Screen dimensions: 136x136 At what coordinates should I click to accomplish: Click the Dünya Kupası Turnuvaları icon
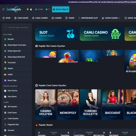[x=5, y=45]
